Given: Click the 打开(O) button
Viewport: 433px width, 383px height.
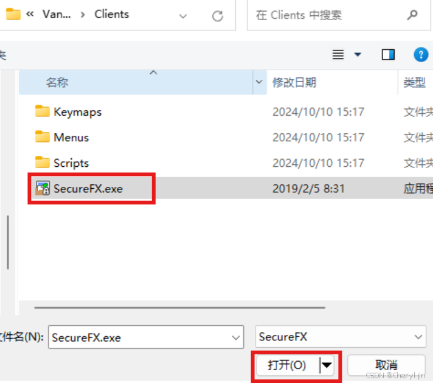Looking at the screenshot, I should 287,365.
